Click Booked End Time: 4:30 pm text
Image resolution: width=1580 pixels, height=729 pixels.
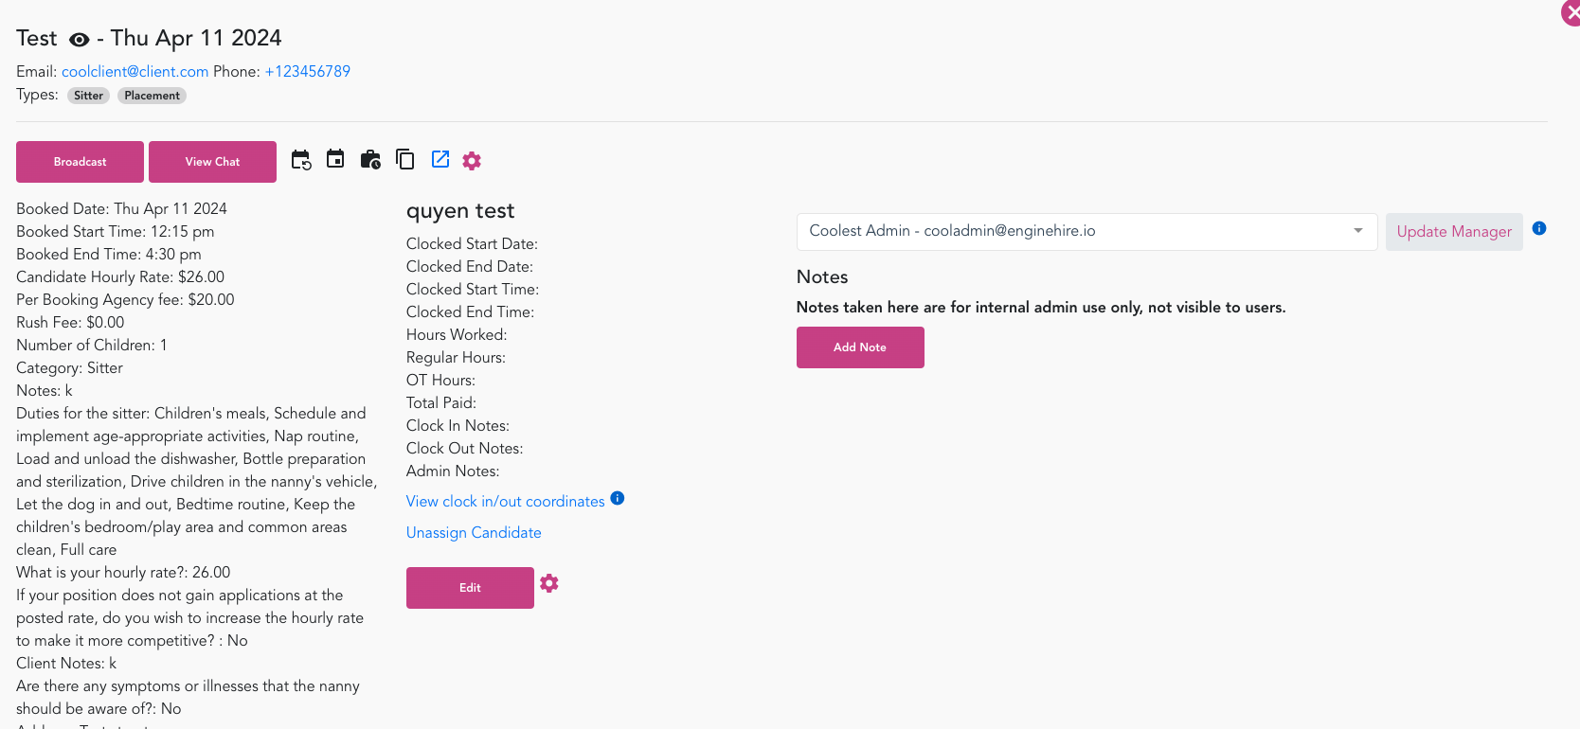[109, 255]
